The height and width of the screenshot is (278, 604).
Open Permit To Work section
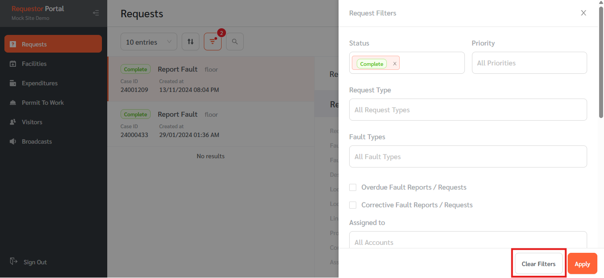click(53, 103)
